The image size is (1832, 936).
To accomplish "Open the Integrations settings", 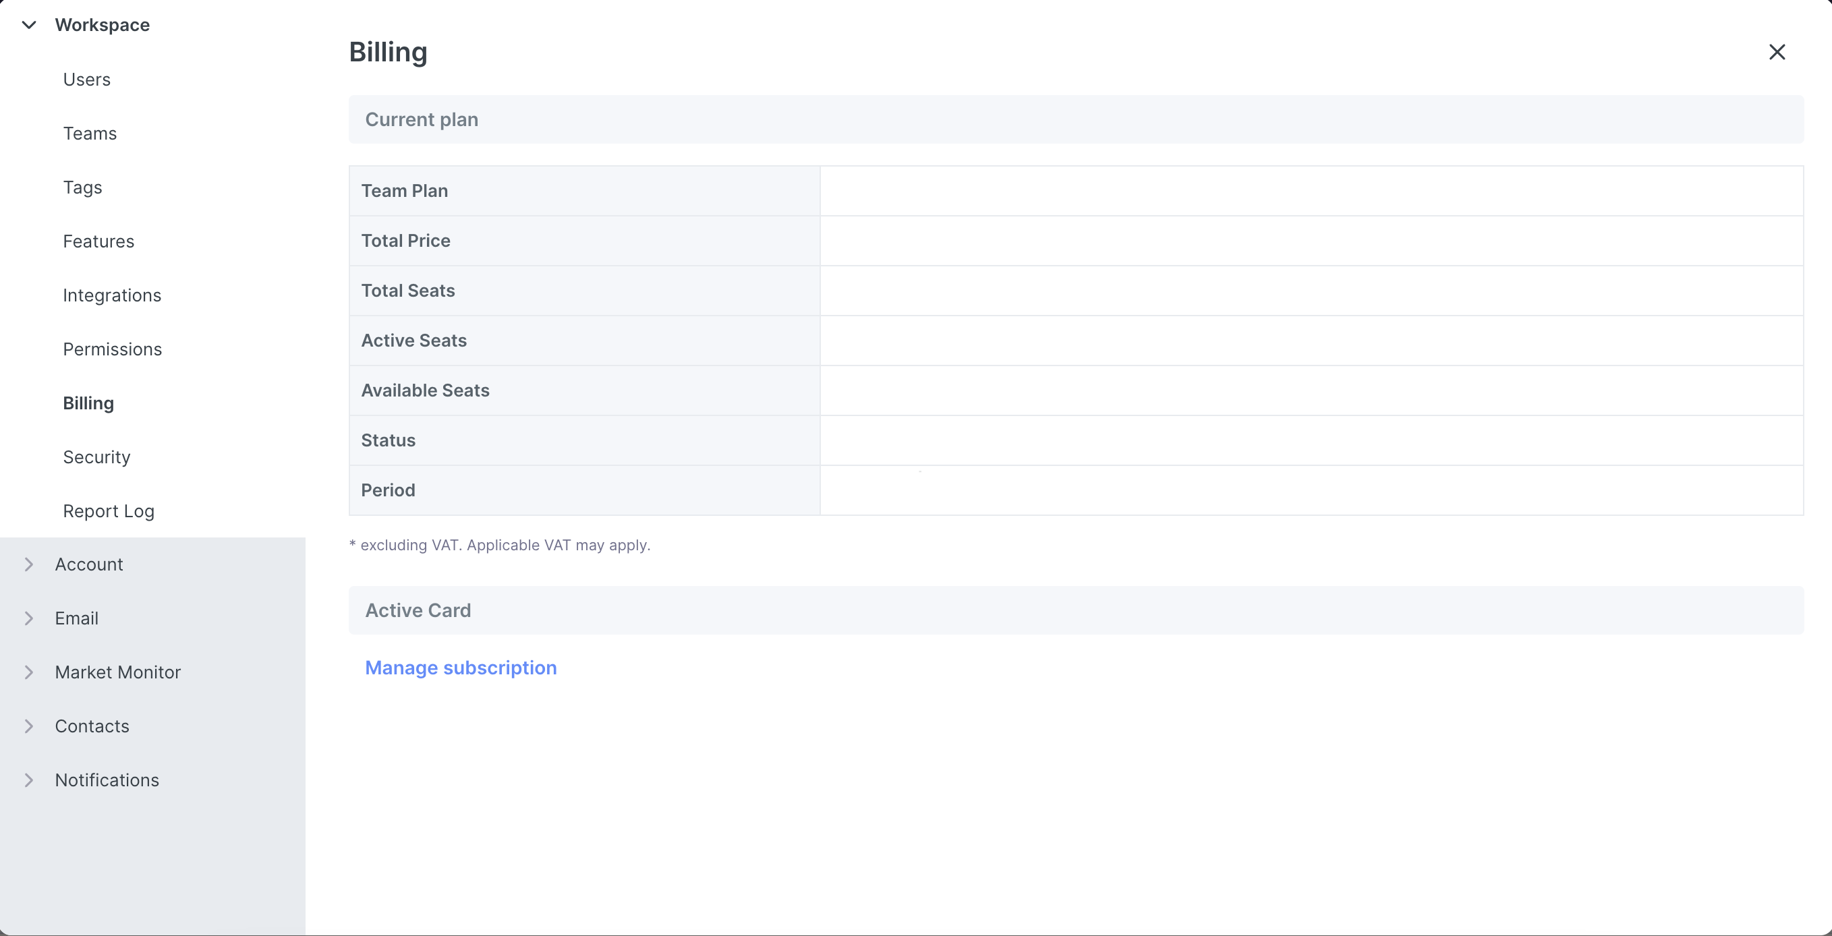I will [x=112, y=295].
